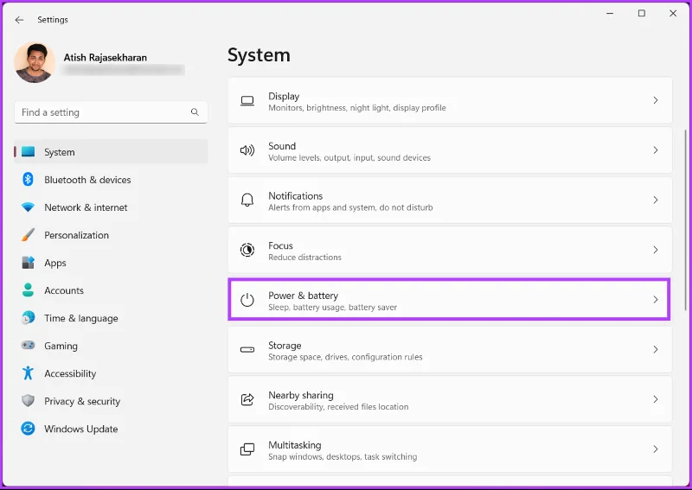This screenshot has height=490, width=692.
Task: Click the vertical scrollbar of System page
Action: (x=685, y=220)
